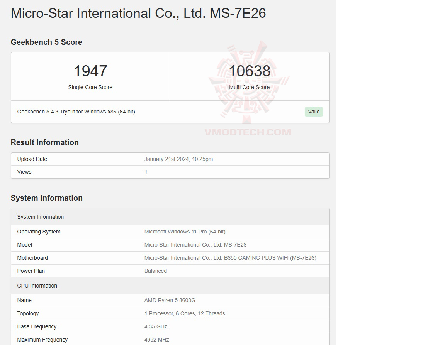
Task: Click the value '1 Processor, 6 Cores, 12 Threads'
Action: [185, 313]
